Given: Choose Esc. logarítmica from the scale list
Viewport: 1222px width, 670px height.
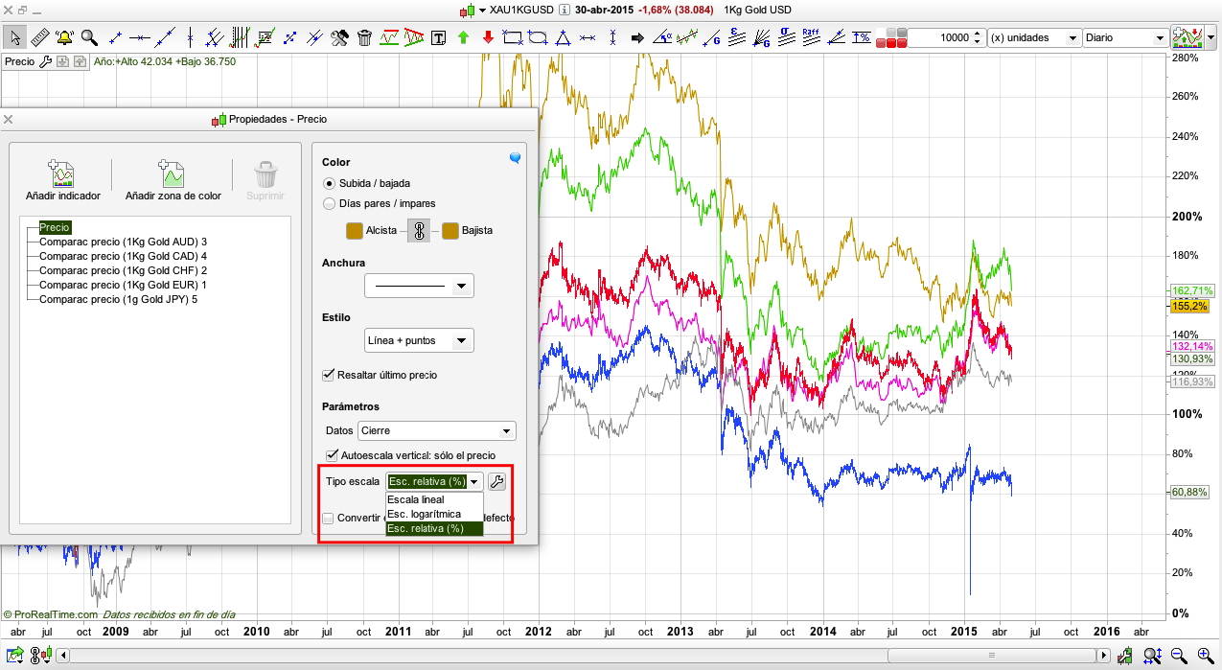Looking at the screenshot, I should 423,515.
